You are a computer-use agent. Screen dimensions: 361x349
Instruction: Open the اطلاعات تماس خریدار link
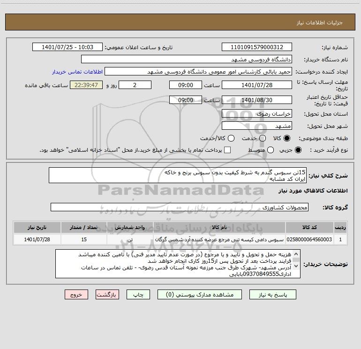coord(77,72)
